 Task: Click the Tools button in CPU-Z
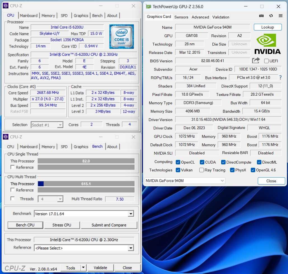[71, 268]
